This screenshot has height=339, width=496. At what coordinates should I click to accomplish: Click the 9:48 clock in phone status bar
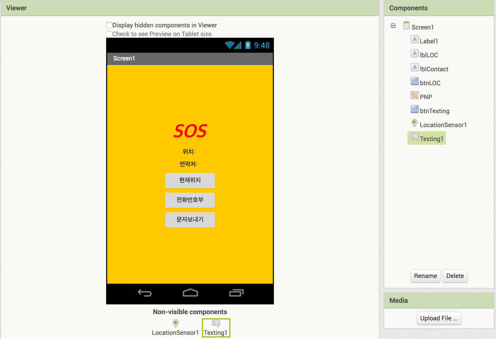tap(261, 45)
